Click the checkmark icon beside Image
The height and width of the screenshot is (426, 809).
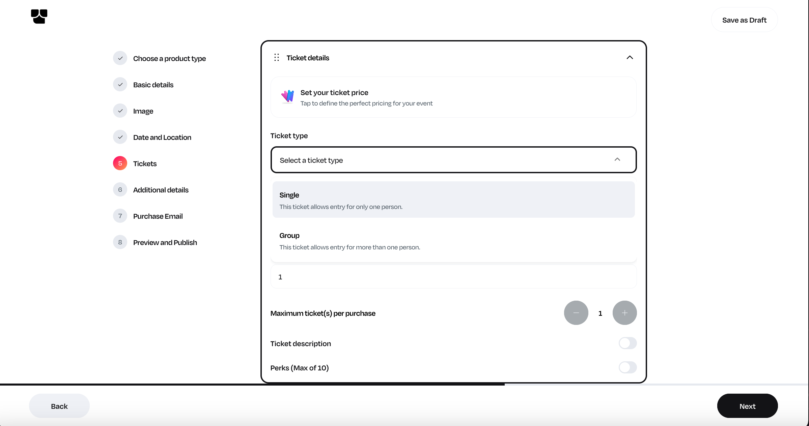[x=120, y=111]
